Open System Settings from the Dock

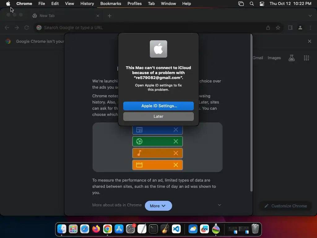pos(130,229)
